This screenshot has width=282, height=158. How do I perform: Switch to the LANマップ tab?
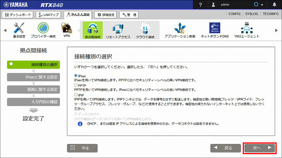(48, 15)
